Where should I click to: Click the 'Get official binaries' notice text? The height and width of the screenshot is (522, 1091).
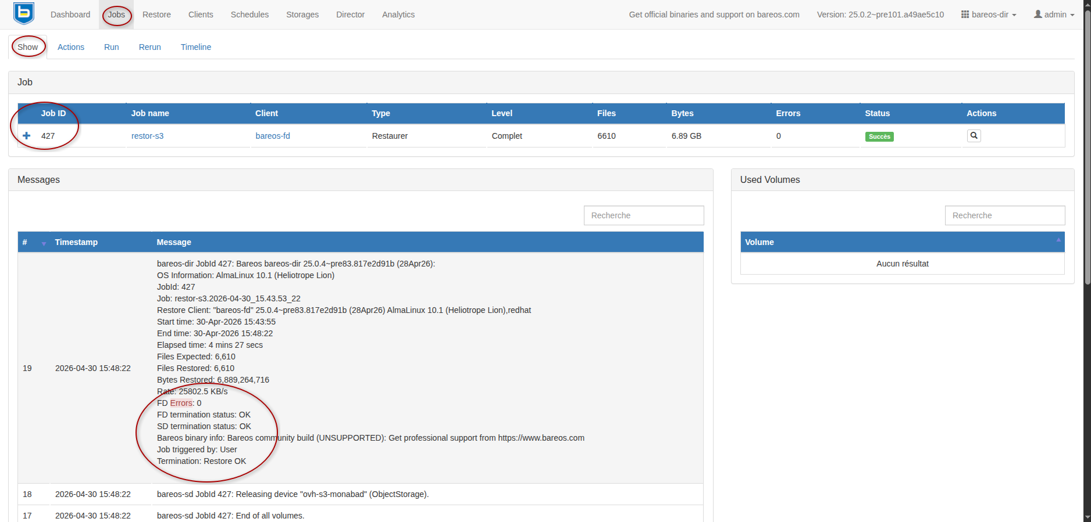714,15
